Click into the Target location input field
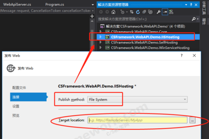 tap(138, 120)
